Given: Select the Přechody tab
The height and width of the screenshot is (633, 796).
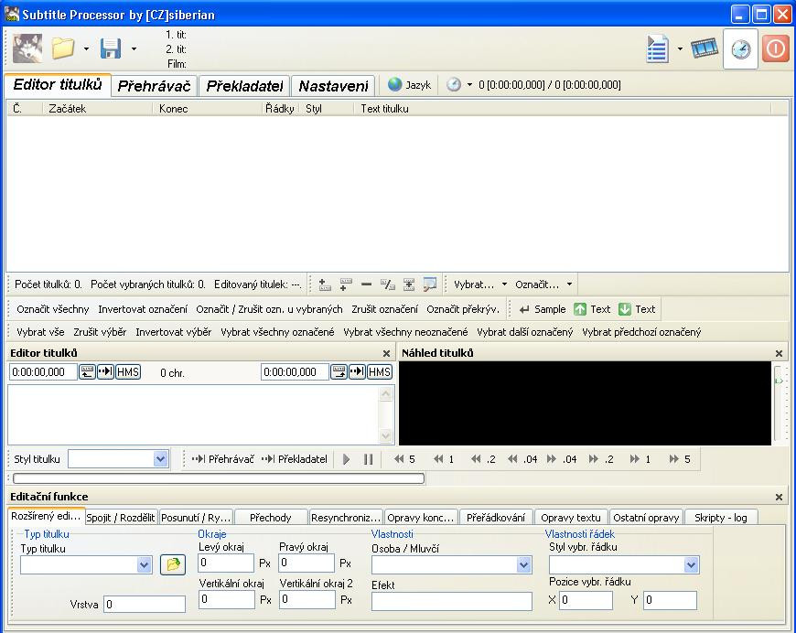Looking at the screenshot, I should click(x=271, y=518).
